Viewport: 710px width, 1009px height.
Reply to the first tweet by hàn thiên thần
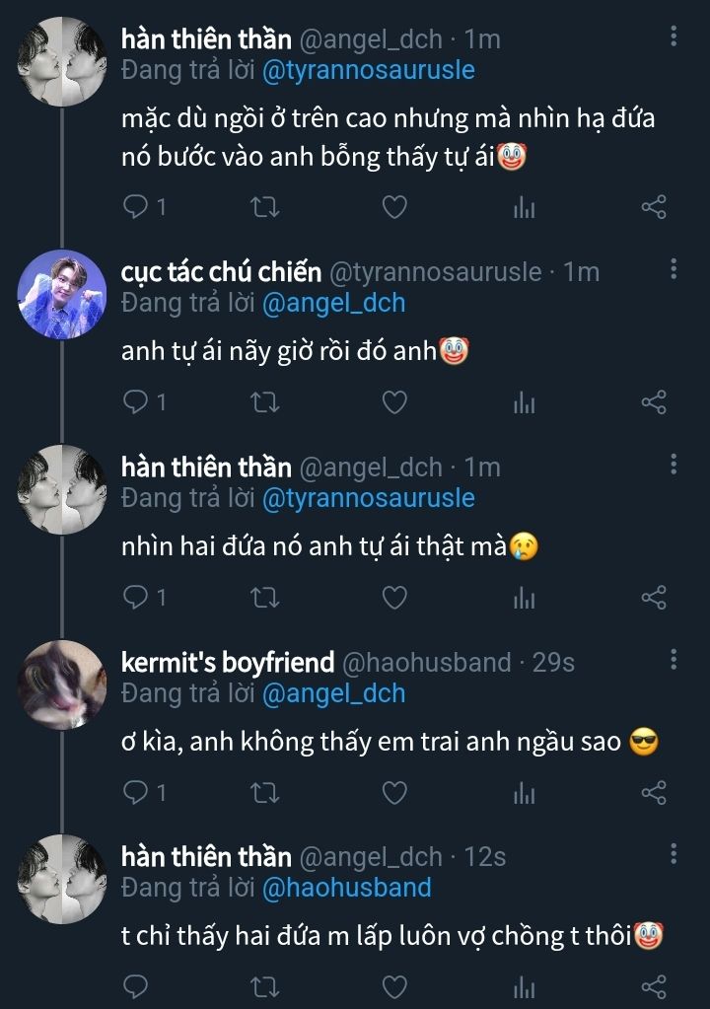tap(136, 207)
